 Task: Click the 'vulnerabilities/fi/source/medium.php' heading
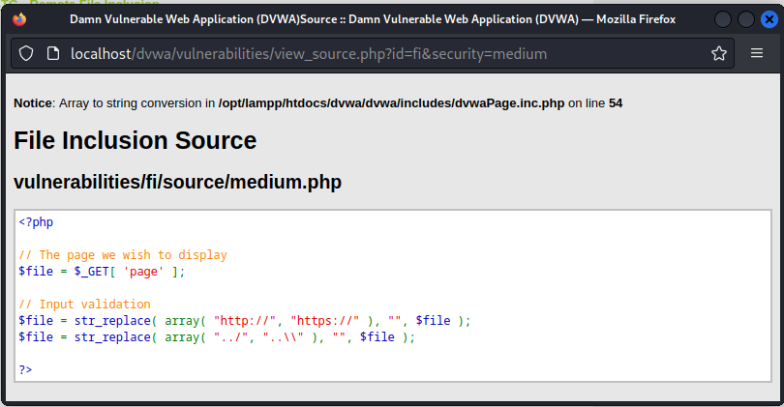177,182
